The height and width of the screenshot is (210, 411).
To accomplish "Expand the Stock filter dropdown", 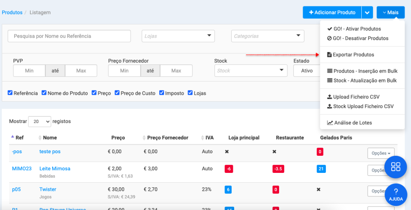I will pyautogui.click(x=250, y=70).
